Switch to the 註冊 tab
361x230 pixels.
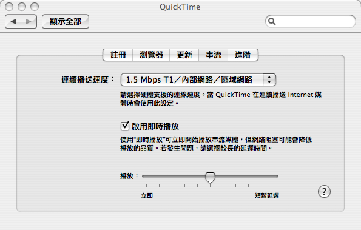point(118,55)
